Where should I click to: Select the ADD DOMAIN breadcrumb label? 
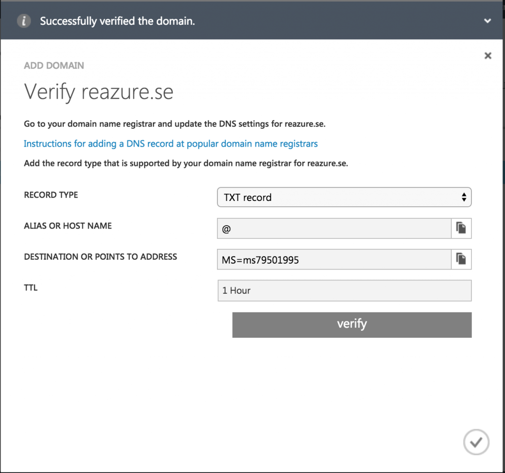coord(54,65)
